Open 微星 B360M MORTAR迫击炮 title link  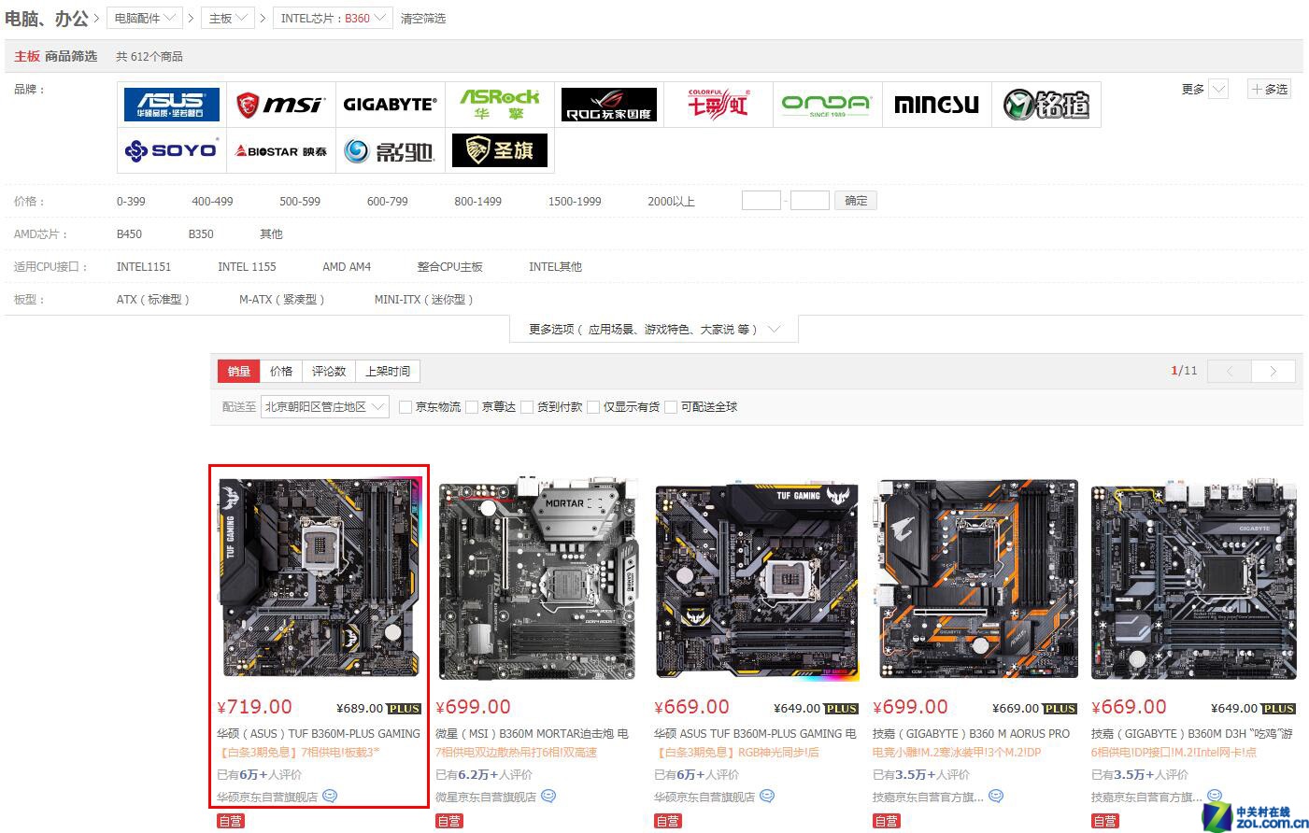click(532, 734)
